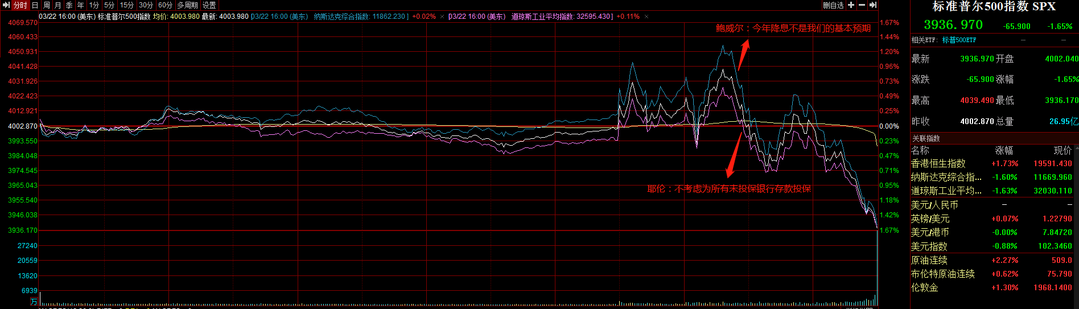Viewport: 1079px width, 309px height.
Task: Select the 周 weekly period tab
Action: pyautogui.click(x=47, y=5)
